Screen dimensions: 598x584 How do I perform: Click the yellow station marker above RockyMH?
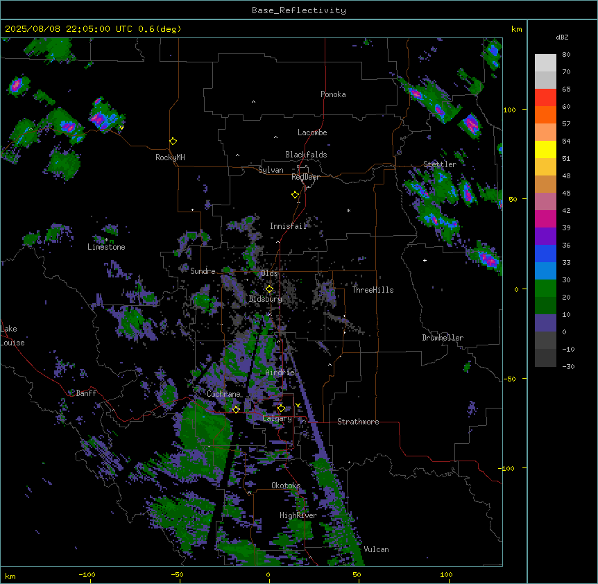[x=173, y=141]
